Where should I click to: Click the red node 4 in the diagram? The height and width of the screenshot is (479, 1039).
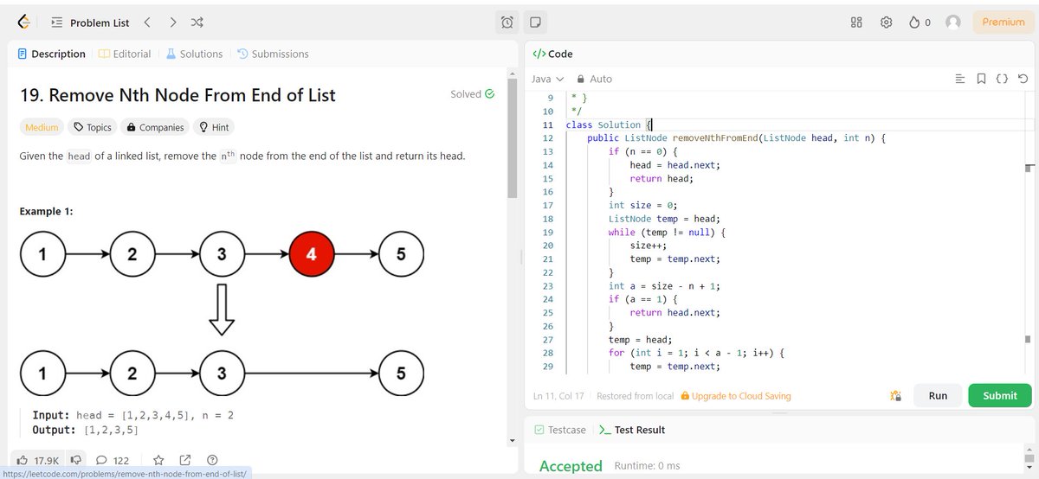(x=312, y=254)
